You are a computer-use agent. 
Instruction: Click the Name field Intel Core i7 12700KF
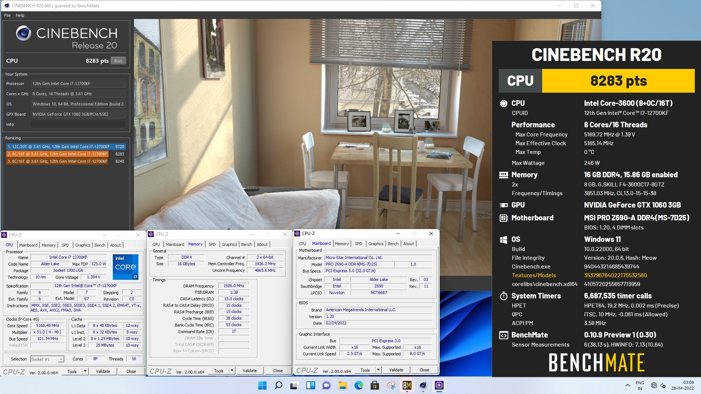point(68,257)
